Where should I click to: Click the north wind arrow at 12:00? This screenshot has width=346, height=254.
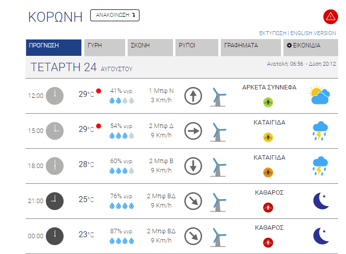(x=193, y=96)
